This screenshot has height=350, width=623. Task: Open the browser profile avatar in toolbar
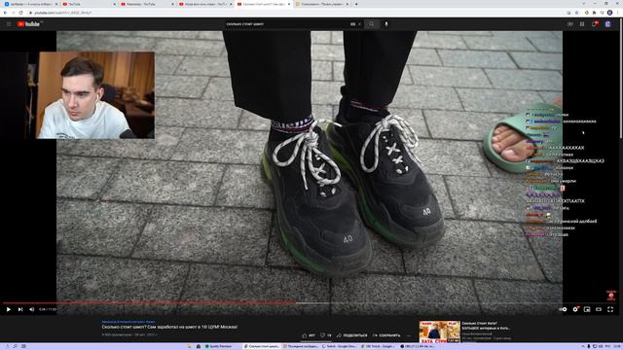[x=609, y=13]
